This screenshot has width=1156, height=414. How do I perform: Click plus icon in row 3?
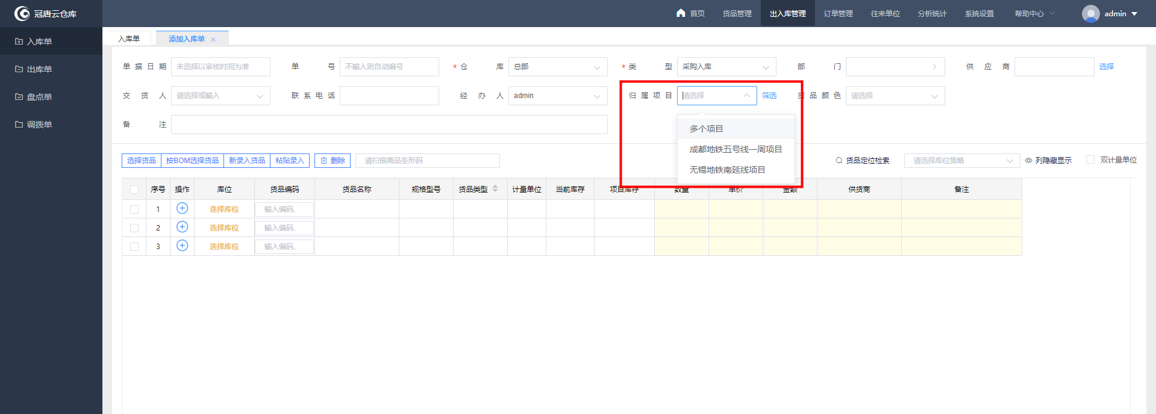click(x=182, y=246)
